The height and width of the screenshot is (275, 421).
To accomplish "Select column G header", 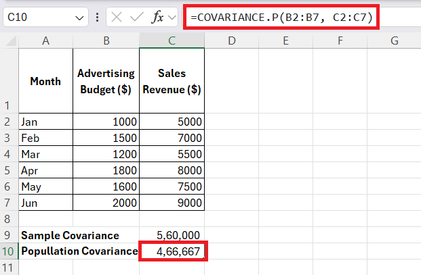I will click(394, 41).
